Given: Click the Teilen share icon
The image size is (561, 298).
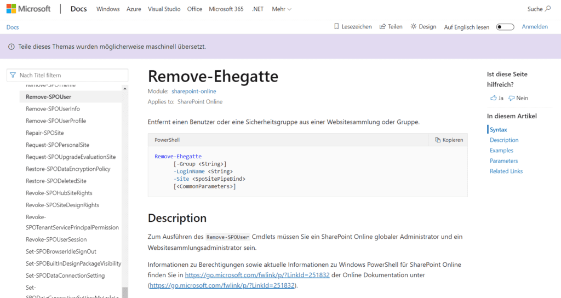Looking at the screenshot, I should coord(382,26).
